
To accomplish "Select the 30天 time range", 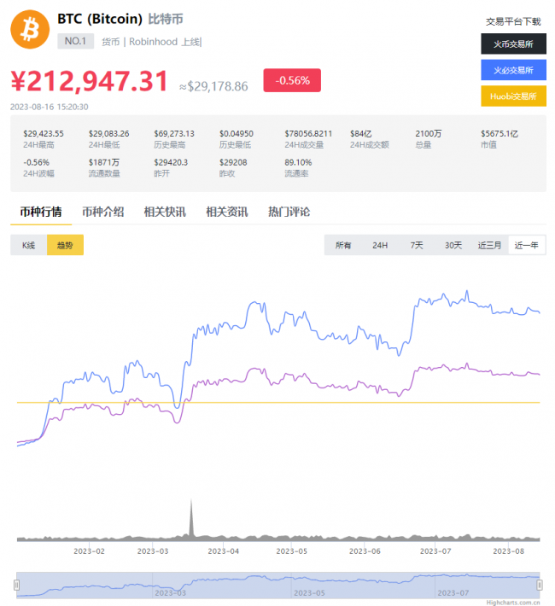I will 453,245.
